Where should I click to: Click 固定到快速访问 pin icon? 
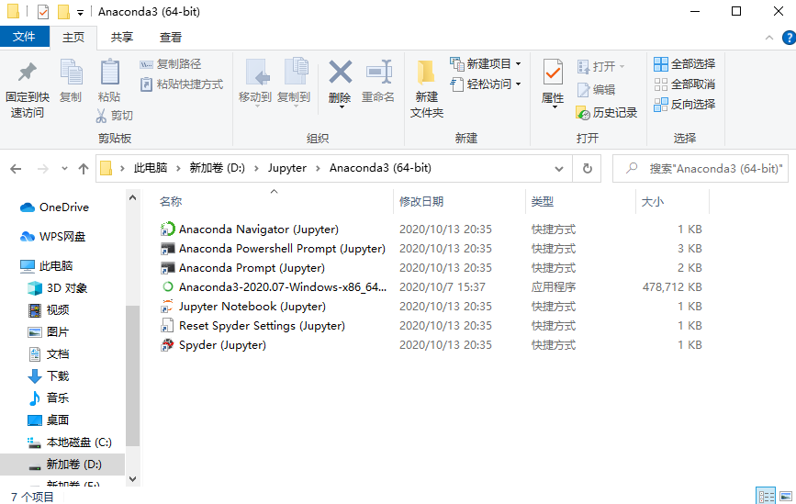pos(28,73)
